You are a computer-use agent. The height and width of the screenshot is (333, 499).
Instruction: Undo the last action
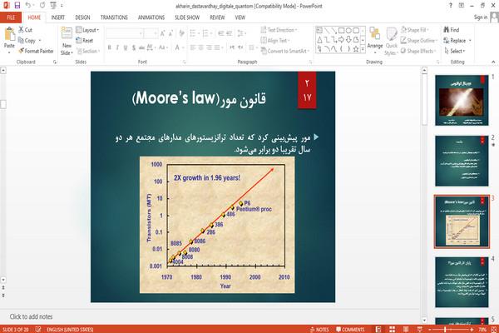[x=28, y=6]
